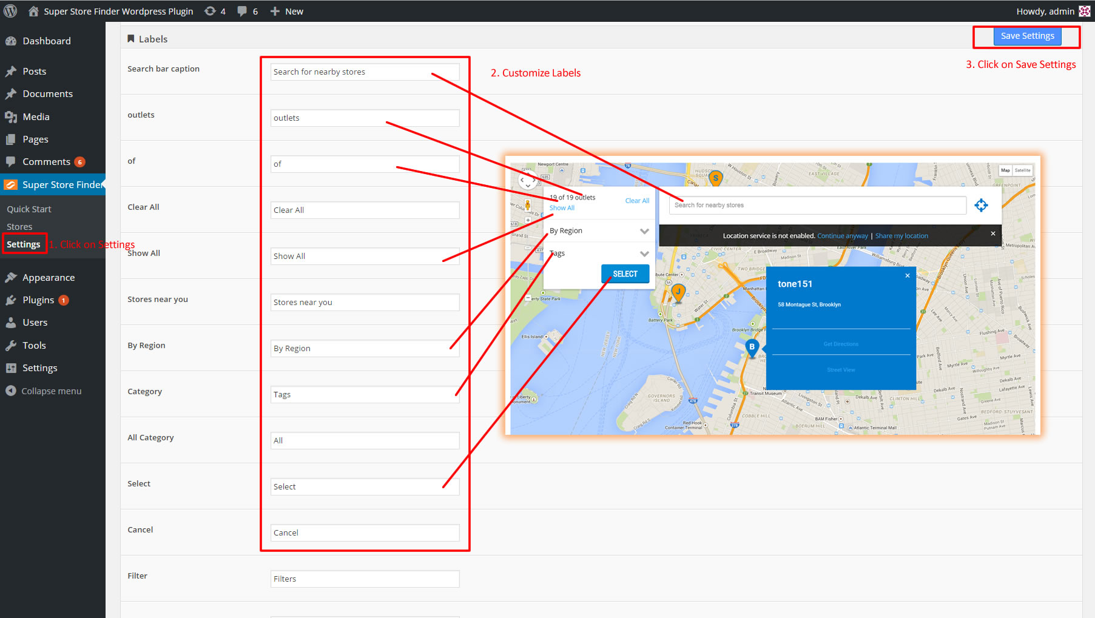Click the Filter input containing Filters
The image size is (1095, 618).
(x=365, y=579)
